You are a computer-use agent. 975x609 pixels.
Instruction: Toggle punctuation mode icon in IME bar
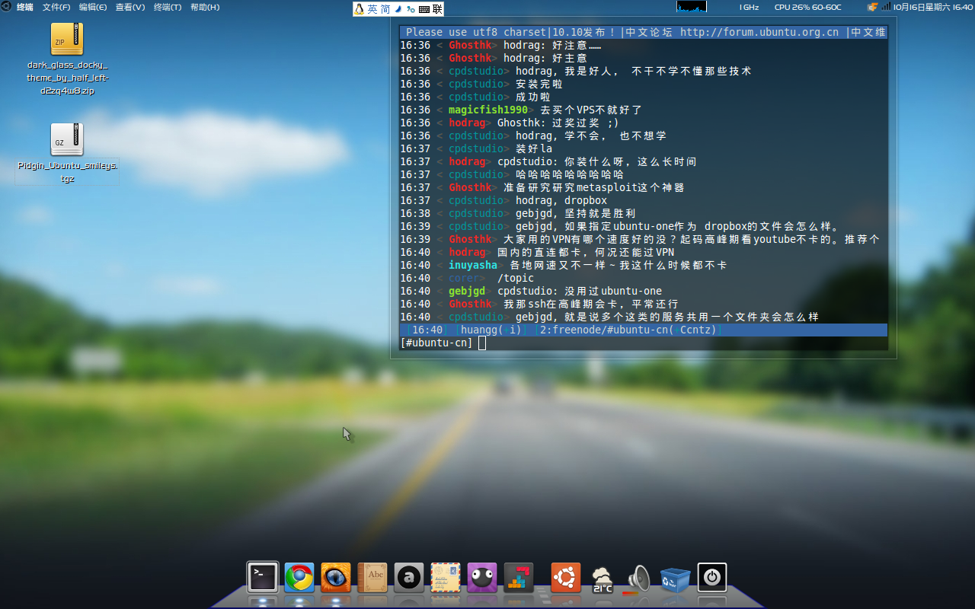(411, 9)
